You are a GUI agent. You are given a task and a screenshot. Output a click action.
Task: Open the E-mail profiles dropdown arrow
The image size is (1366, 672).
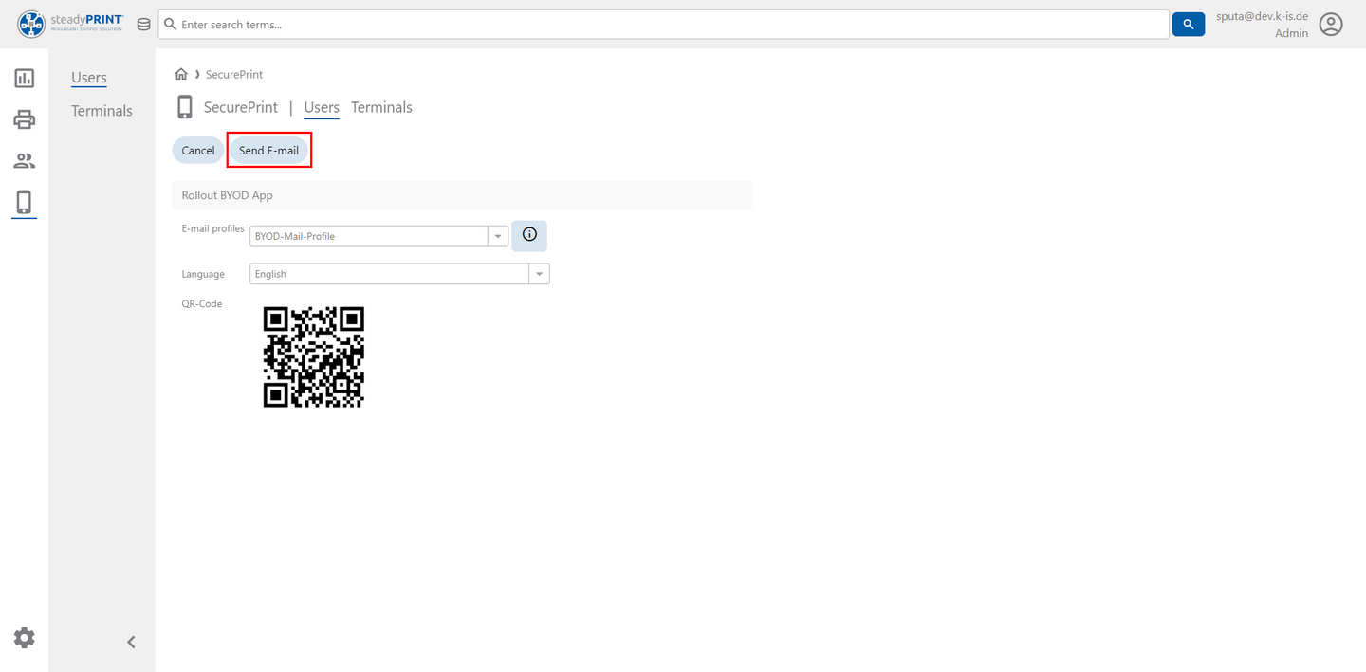[x=498, y=236]
